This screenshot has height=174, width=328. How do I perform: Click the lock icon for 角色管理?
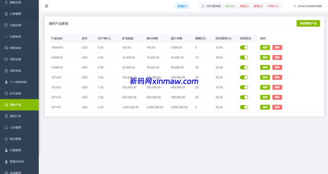(x=6, y=139)
